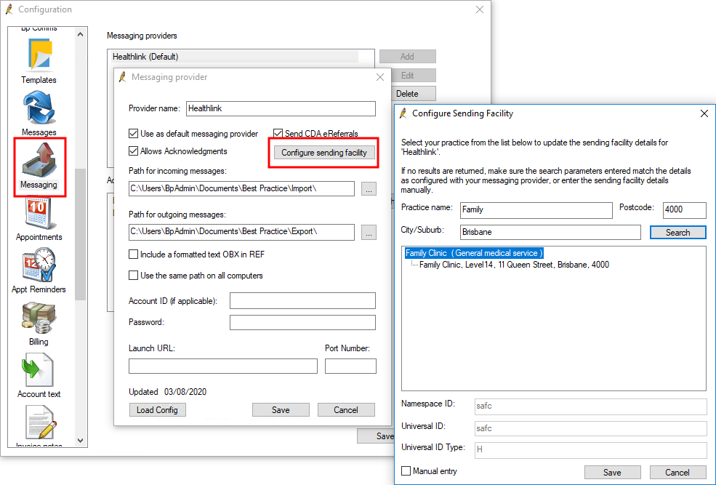Viewport: 716px width, 485px height.
Task: Open the Appt Reminders clock icon
Action: 39,265
